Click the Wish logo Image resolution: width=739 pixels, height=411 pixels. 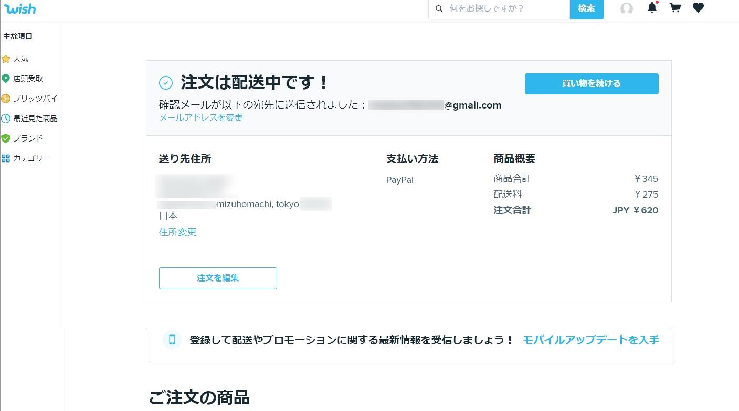tap(20, 9)
